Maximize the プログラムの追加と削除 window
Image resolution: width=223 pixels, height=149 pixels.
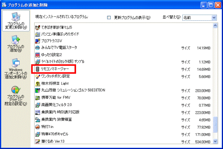click(x=211, y=5)
